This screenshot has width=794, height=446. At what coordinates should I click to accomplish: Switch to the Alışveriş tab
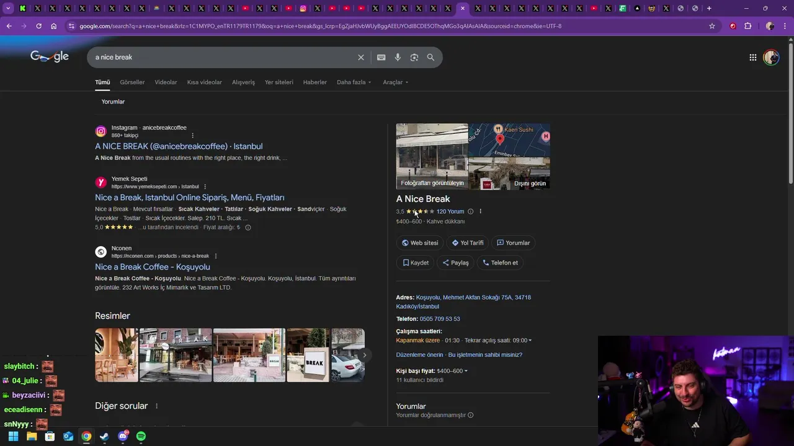[243, 82]
